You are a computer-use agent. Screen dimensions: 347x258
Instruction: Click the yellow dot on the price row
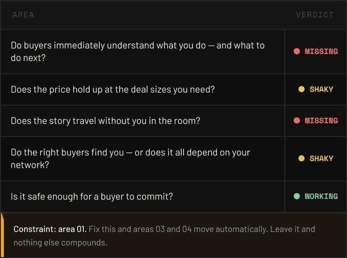(x=302, y=89)
